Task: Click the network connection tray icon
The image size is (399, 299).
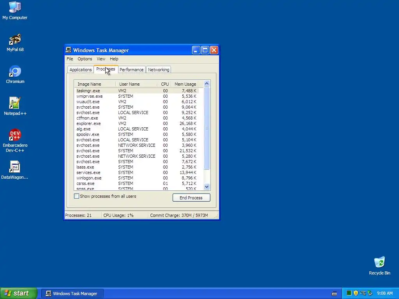Action: 363,293
